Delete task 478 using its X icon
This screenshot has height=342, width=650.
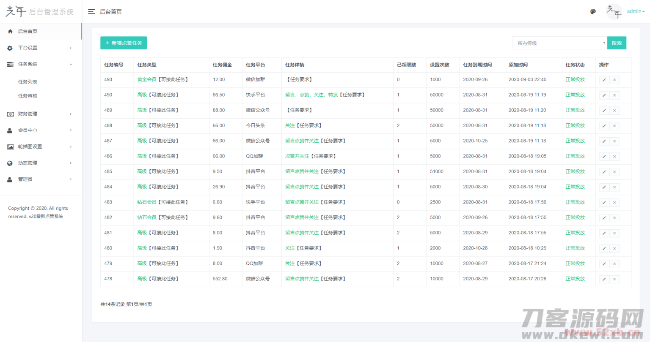(x=614, y=279)
